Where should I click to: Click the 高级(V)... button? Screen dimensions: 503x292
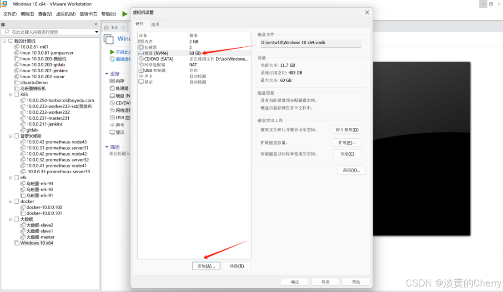(x=352, y=170)
